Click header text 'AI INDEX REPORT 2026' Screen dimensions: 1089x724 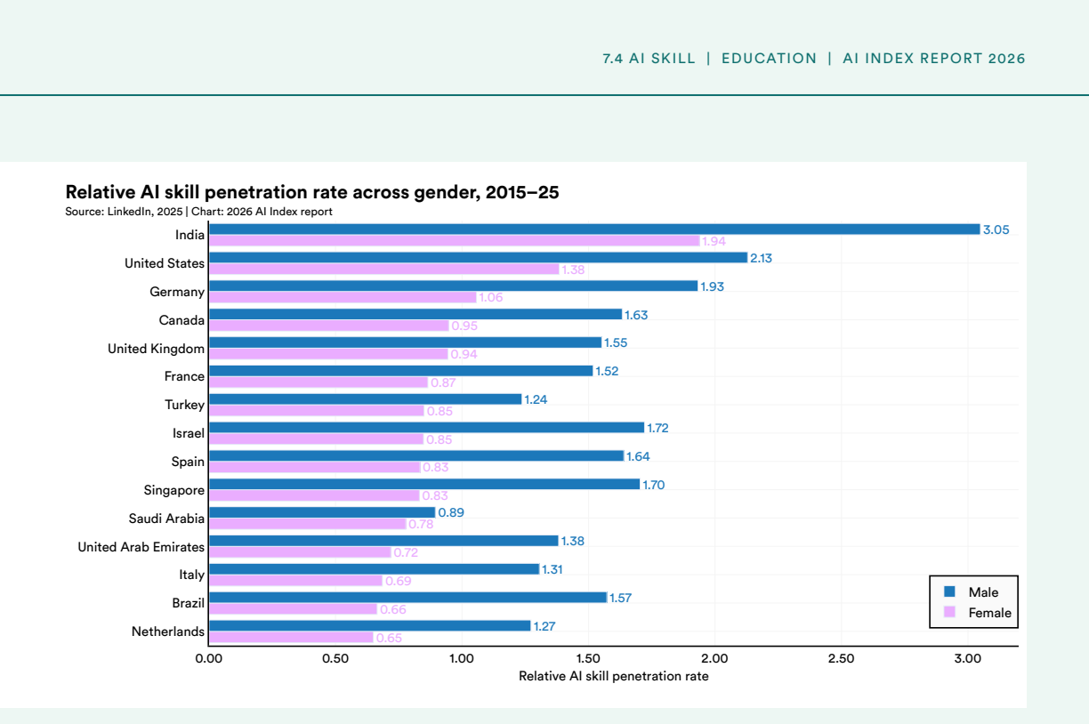pos(934,59)
